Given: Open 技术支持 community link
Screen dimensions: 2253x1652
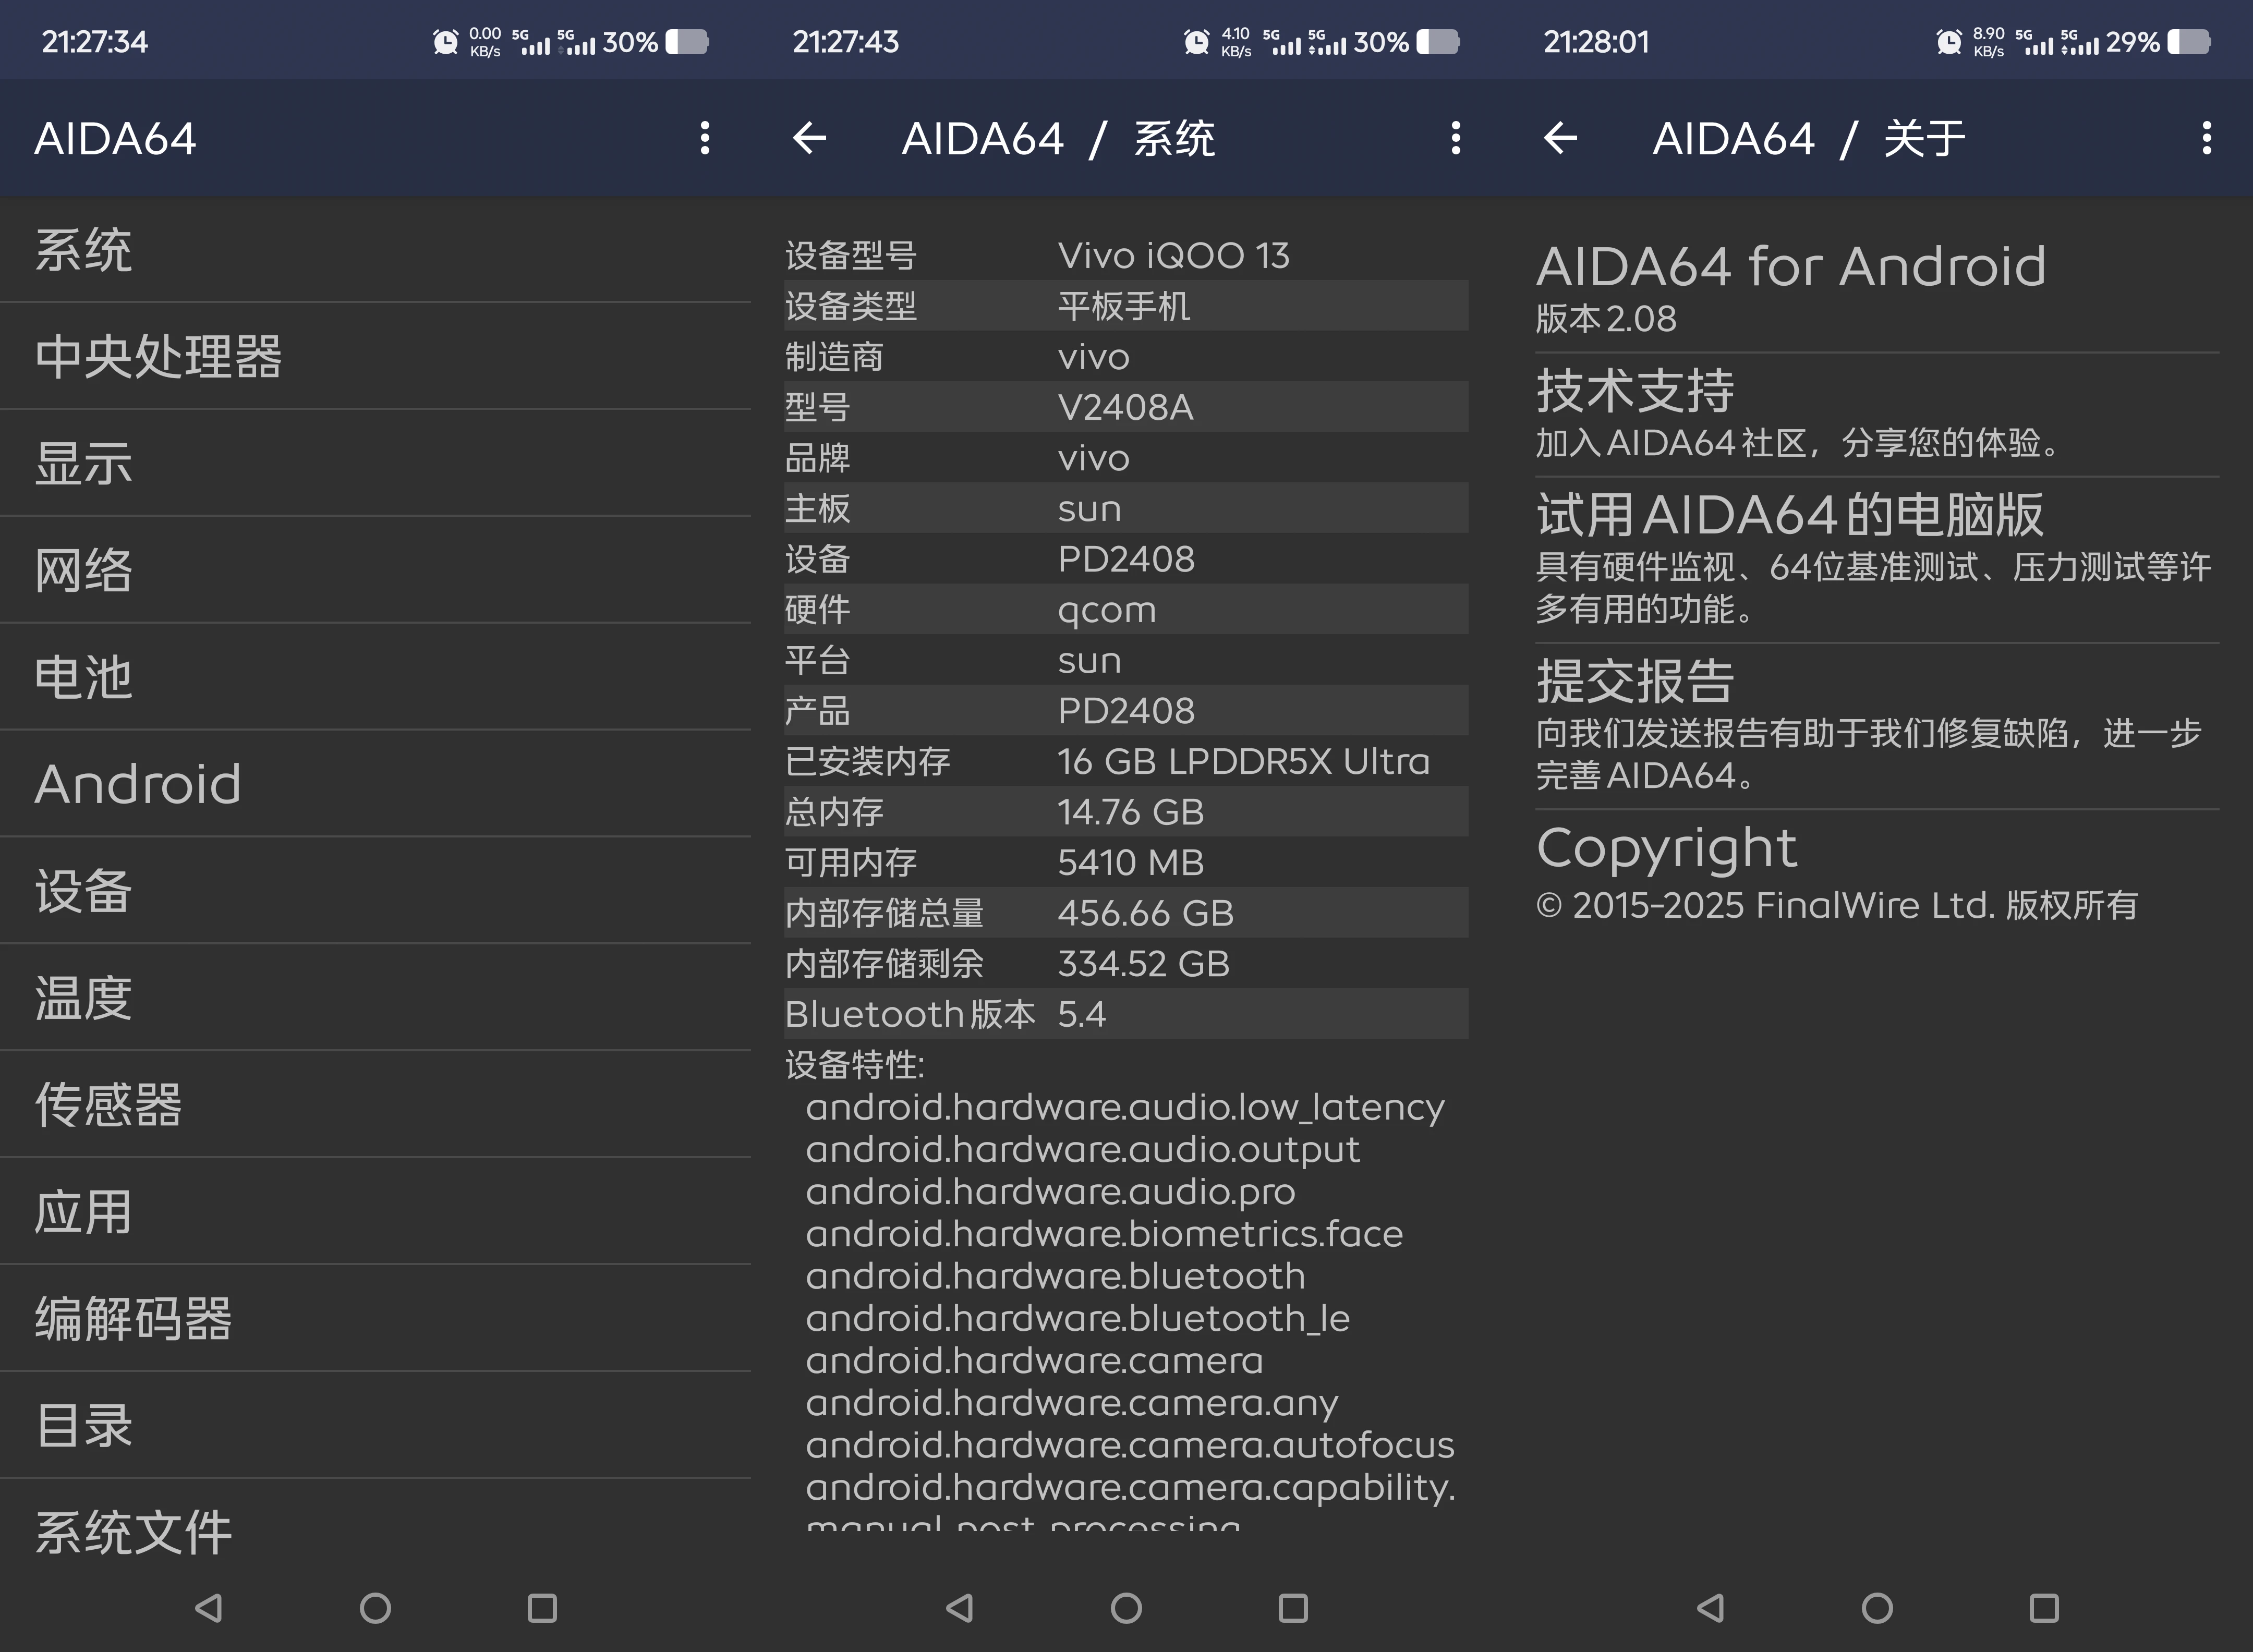Looking at the screenshot, I should (x=1877, y=414).
